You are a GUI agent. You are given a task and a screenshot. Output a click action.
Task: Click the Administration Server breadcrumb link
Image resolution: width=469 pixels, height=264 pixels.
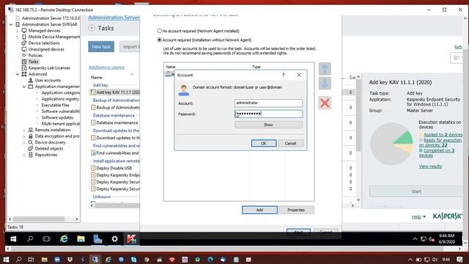click(114, 18)
